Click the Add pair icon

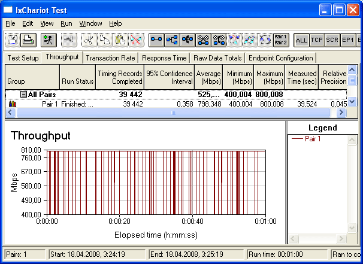156,40
